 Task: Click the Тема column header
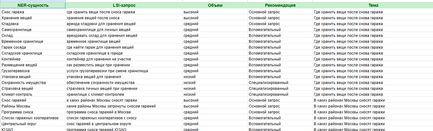point(373,6)
